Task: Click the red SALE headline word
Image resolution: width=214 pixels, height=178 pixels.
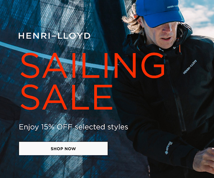Action: [66, 97]
